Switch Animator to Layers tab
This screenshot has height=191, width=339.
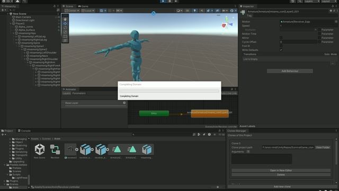66,93
